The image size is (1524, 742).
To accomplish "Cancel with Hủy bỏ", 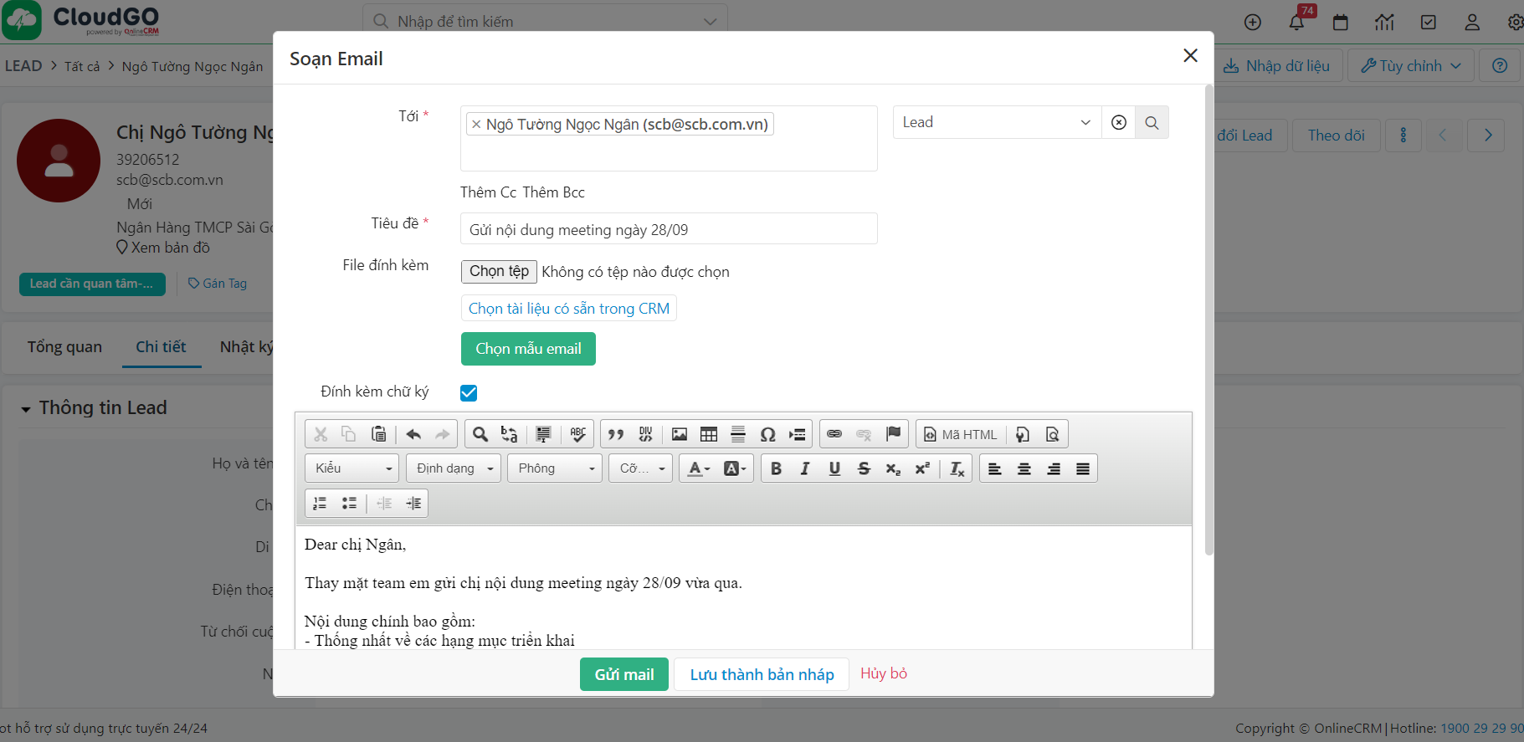I will click(884, 673).
